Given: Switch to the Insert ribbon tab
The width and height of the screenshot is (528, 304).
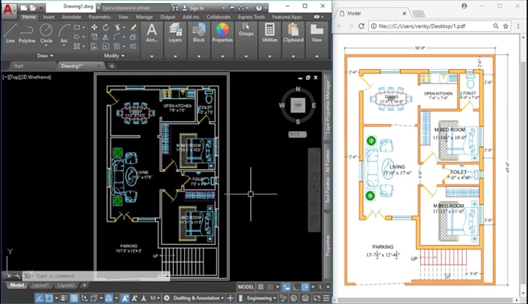Looking at the screenshot, I should pyautogui.click(x=49, y=17).
